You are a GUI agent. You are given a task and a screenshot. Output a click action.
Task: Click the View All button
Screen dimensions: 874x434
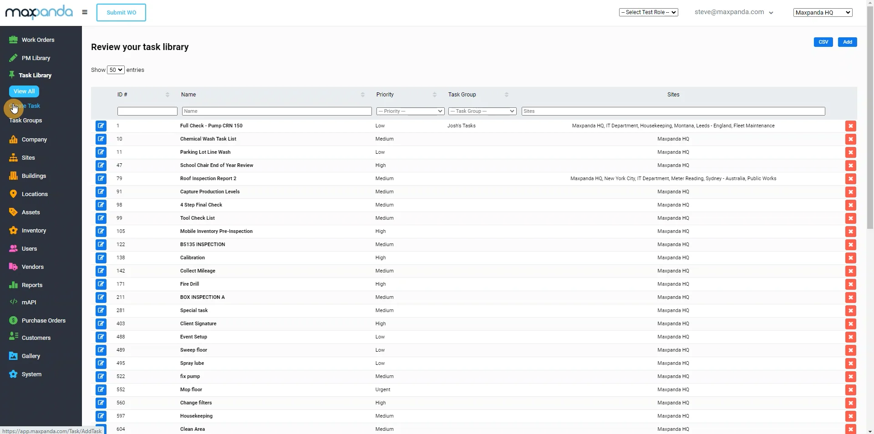(x=24, y=91)
